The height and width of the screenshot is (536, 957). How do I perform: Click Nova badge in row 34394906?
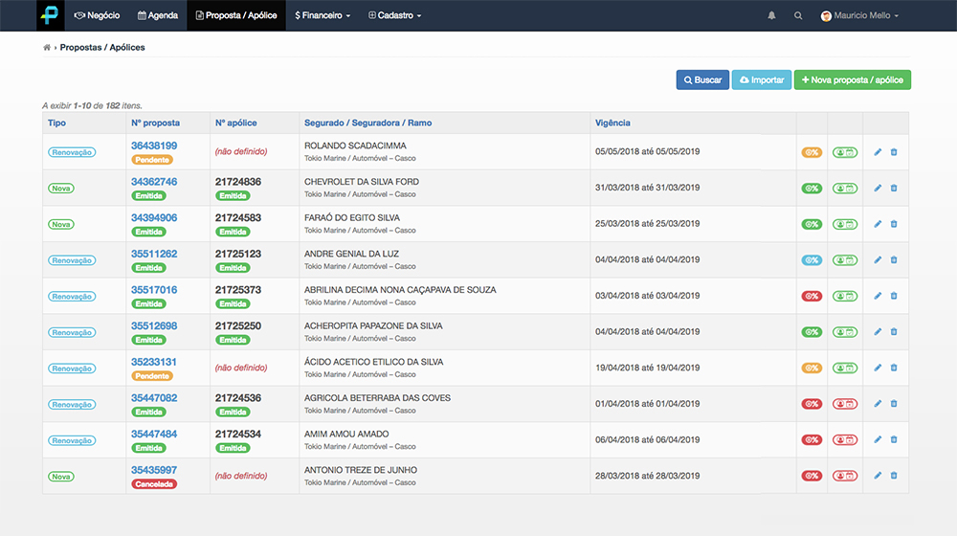tap(61, 224)
